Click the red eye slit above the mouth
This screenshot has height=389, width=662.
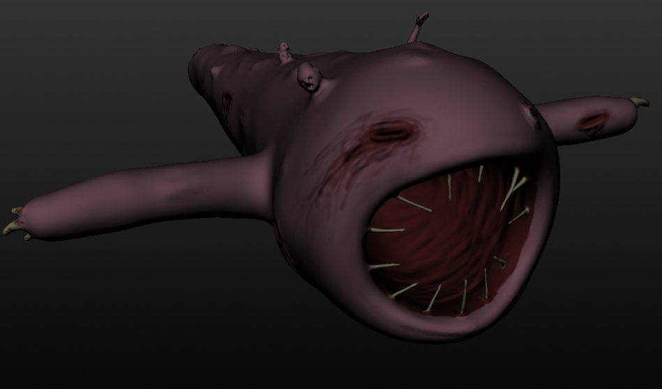(x=392, y=131)
